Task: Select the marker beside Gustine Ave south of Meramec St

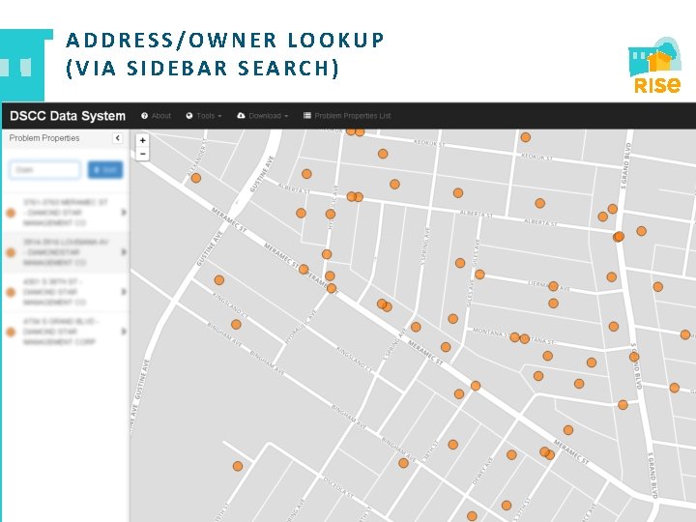Action: 219,280
